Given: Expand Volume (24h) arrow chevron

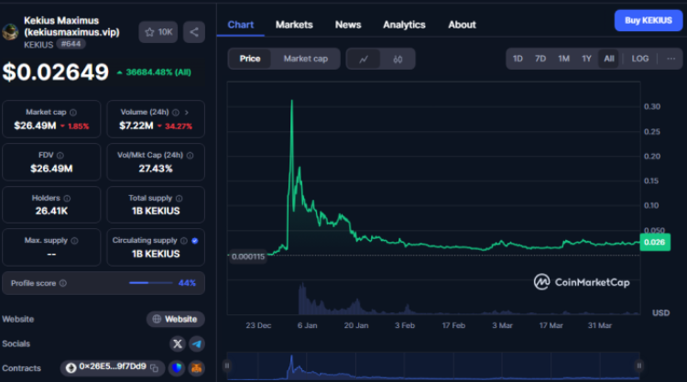Looking at the screenshot, I should (x=187, y=113).
